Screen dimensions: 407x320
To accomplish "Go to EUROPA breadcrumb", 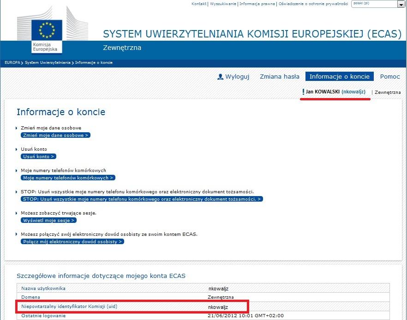I will coord(12,62).
